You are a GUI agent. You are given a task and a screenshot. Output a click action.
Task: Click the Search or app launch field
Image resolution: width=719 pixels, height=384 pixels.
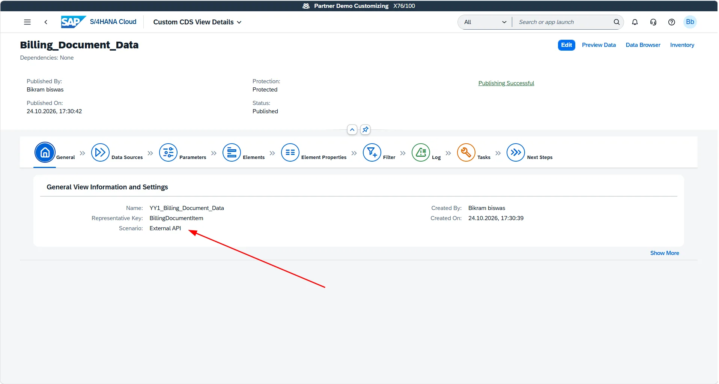point(563,22)
